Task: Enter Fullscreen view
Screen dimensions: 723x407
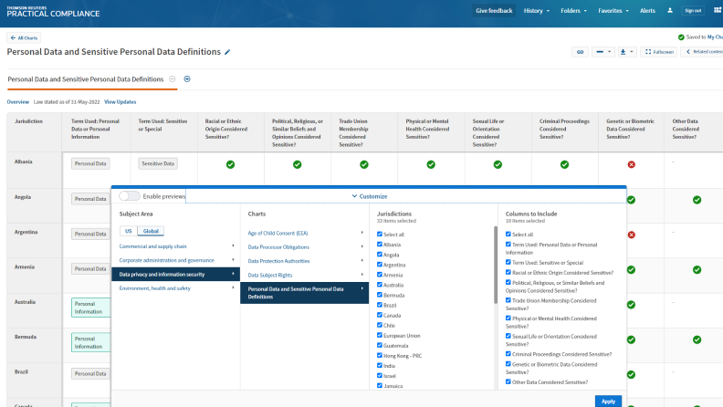Action: pos(658,52)
